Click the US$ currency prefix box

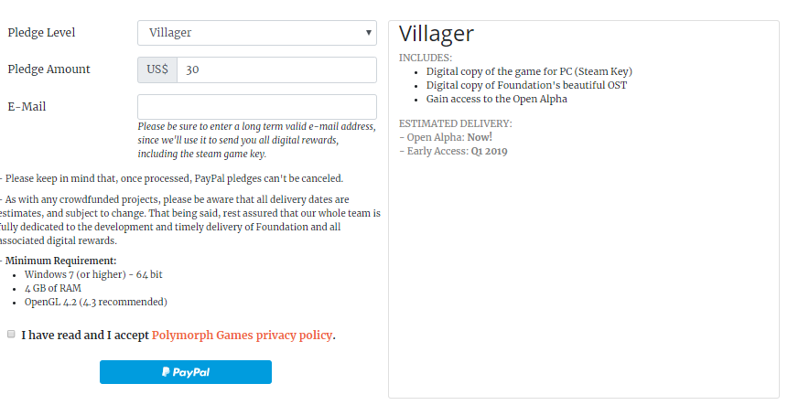157,69
